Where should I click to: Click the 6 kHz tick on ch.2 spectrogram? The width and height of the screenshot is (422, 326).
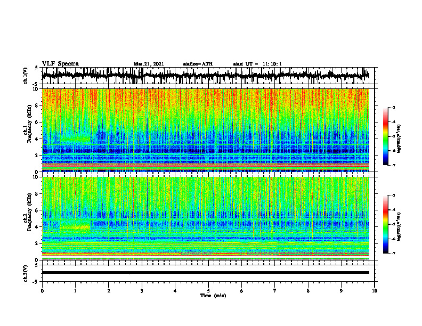[x=37, y=210]
